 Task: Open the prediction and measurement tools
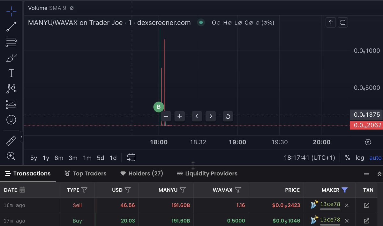point(11,104)
